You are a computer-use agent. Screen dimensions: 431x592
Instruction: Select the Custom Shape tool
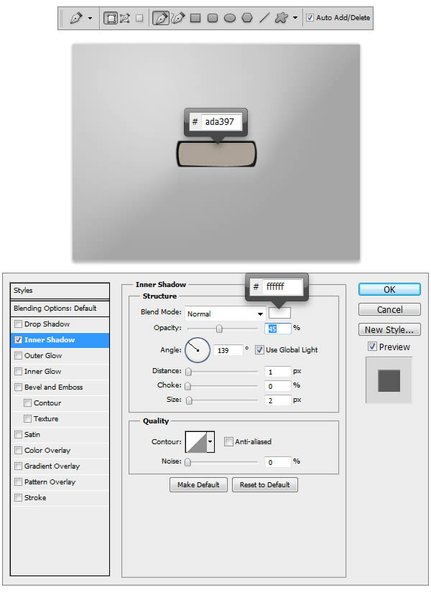(x=282, y=18)
